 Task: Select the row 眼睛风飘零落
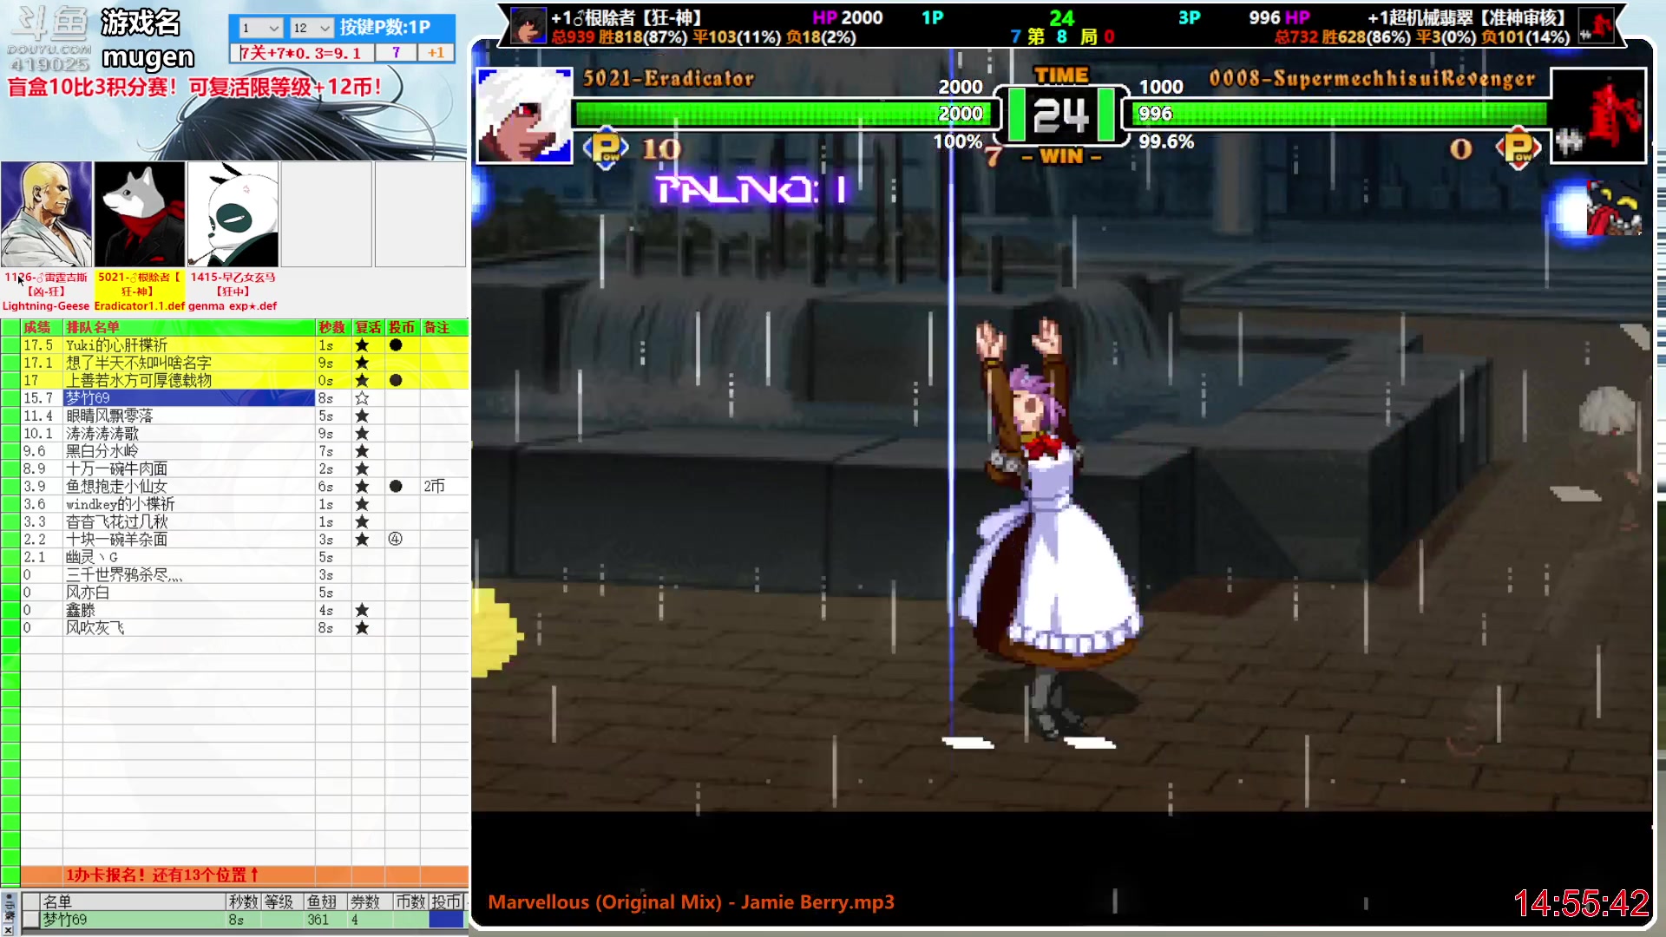click(234, 416)
